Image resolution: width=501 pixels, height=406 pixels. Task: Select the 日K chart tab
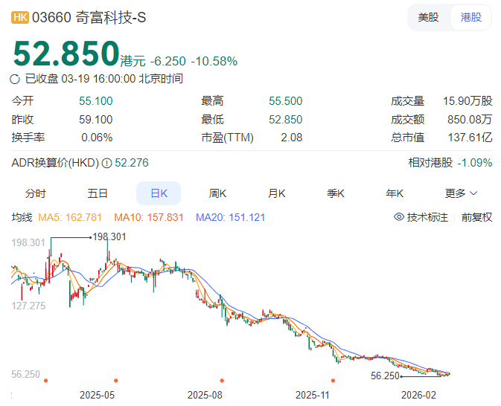[x=159, y=193]
